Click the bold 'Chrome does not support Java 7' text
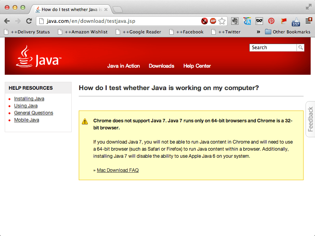Image resolution: width=315 pixels, height=236 pixels. 193,124
